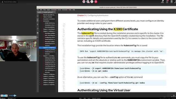Image resolution: width=176 pixels, height=99 pixels.
Task: Open the Configuring Identity... bookmark
Action: pos(50,50)
